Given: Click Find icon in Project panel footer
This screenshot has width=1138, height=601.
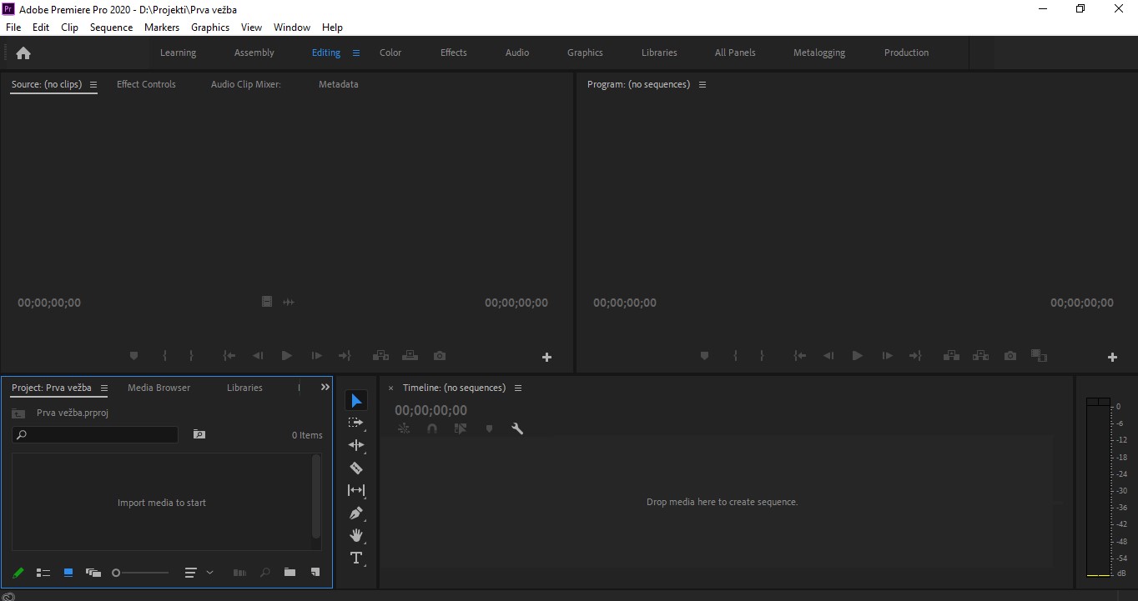Looking at the screenshot, I should [265, 573].
